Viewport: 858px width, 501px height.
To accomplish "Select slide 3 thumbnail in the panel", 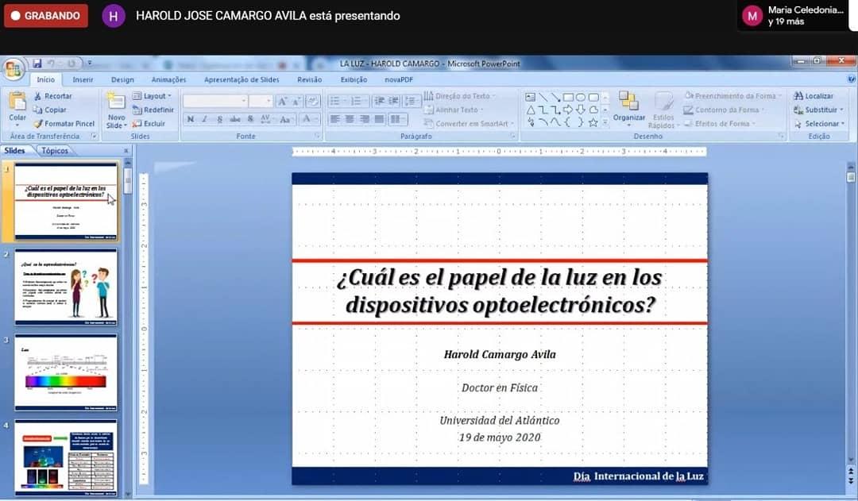I will click(67, 370).
